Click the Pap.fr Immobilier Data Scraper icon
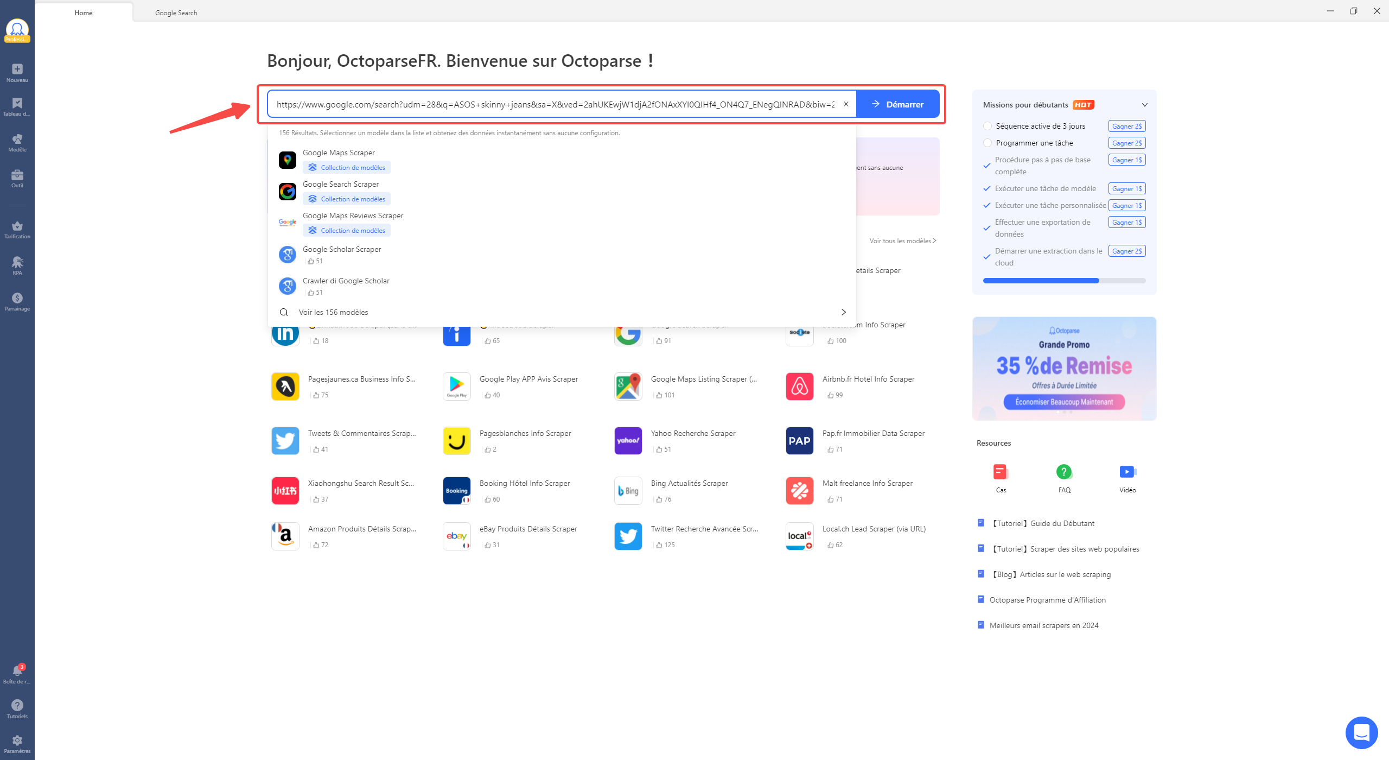The image size is (1389, 760). (x=800, y=441)
